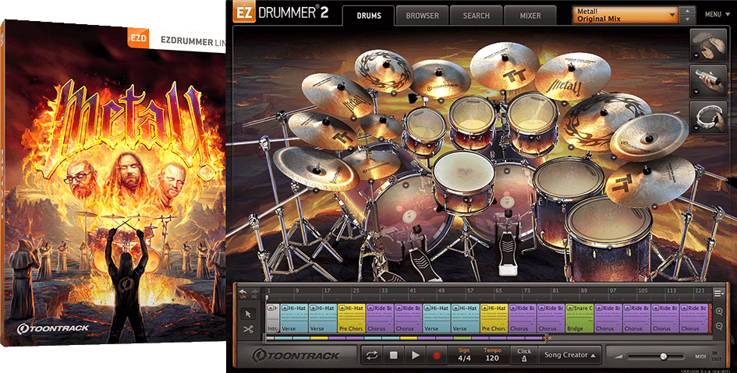Image resolution: width=737 pixels, height=373 pixels.
Task: Switch to the SEARCH tab
Action: [477, 16]
